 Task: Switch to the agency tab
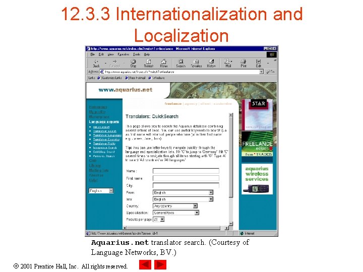click(x=191, y=104)
